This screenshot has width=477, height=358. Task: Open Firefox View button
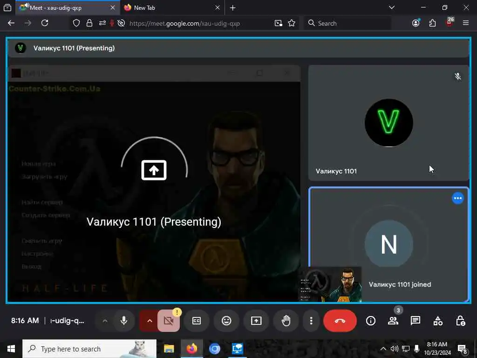pyautogui.click(x=7, y=7)
